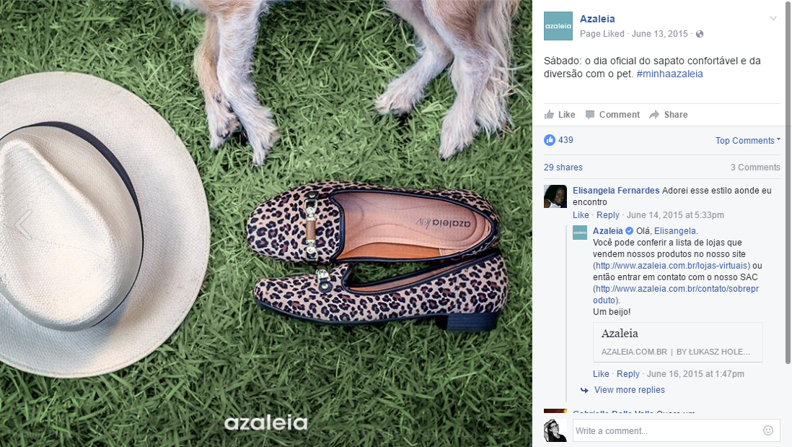
Task: Click the comments panel vertical scrollbar
Action: tap(788, 182)
